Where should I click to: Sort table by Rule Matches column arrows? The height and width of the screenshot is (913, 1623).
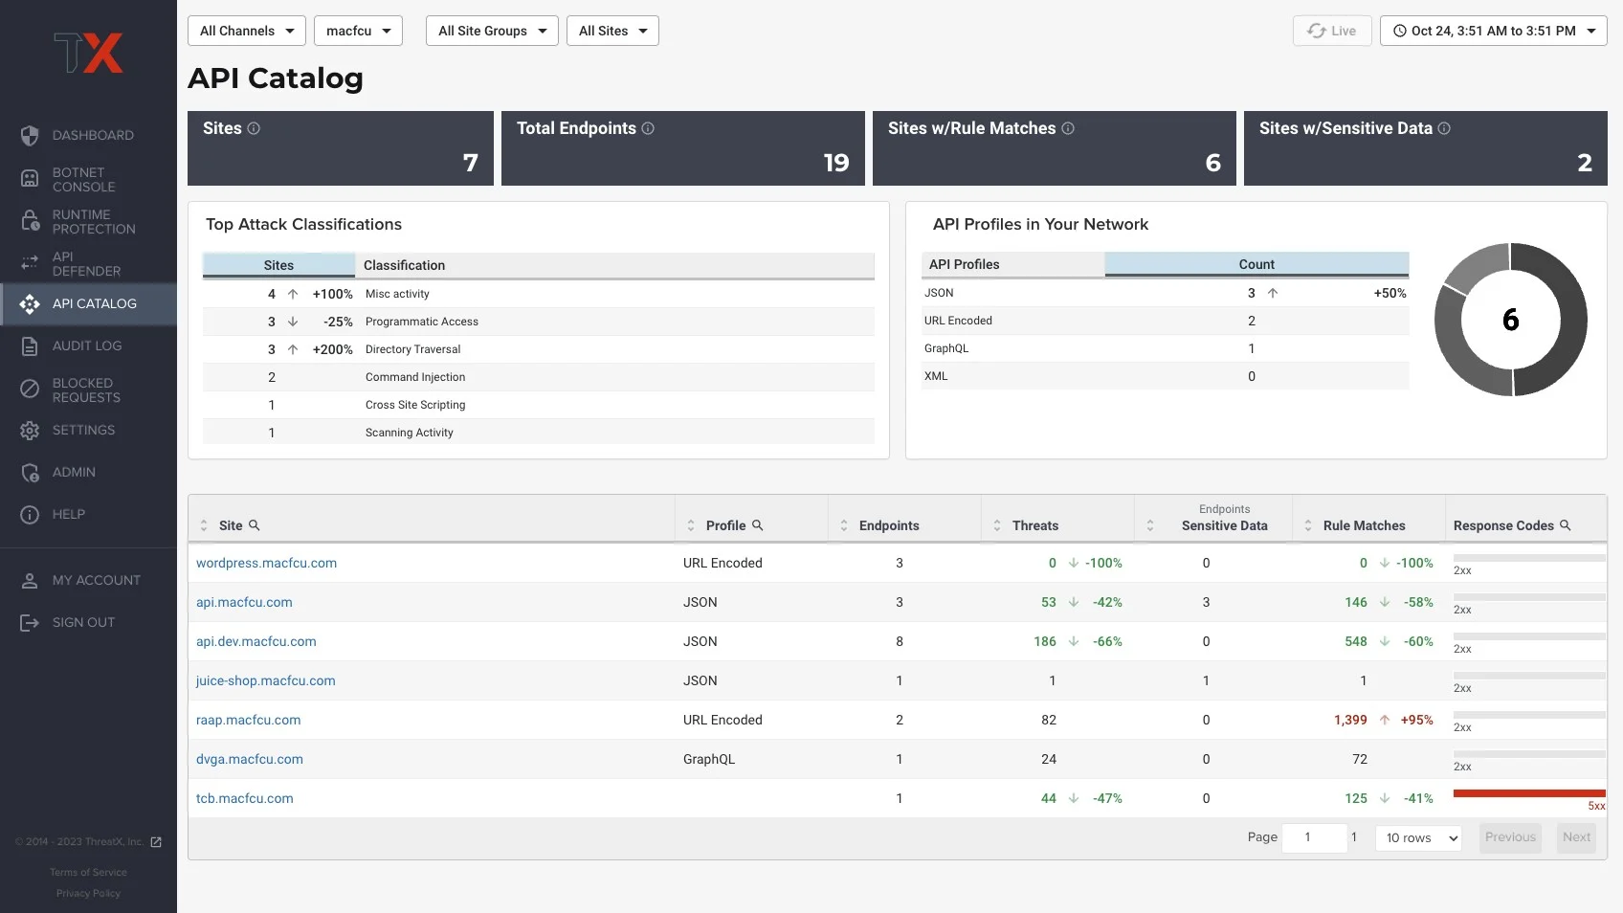(x=1308, y=525)
